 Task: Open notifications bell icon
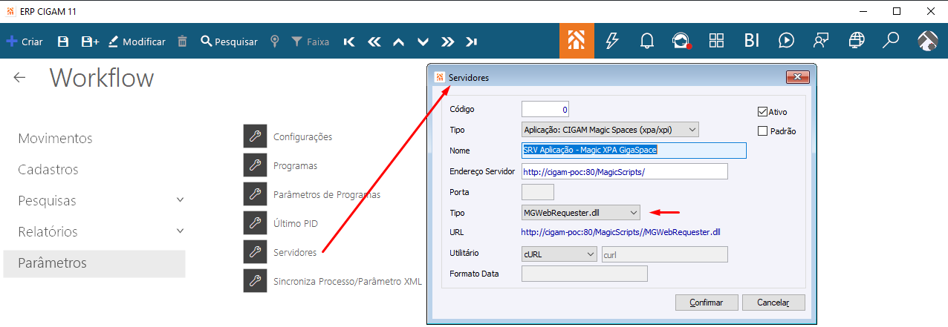(646, 41)
